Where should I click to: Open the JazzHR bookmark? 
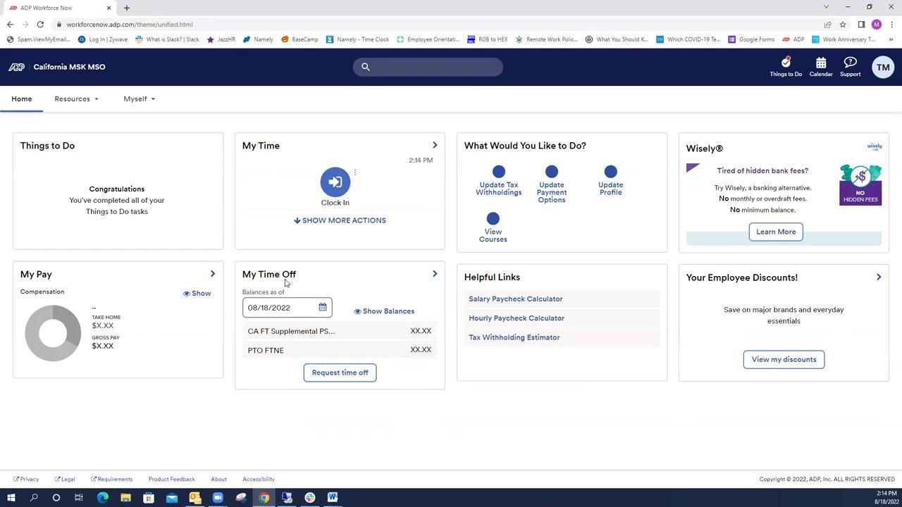pyautogui.click(x=221, y=39)
